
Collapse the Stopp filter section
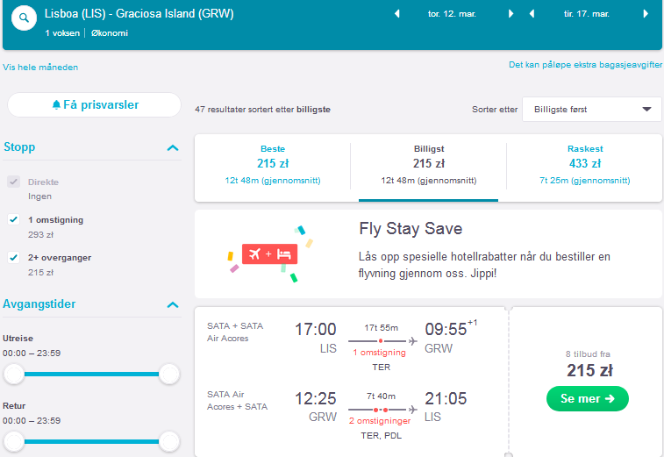(x=173, y=147)
